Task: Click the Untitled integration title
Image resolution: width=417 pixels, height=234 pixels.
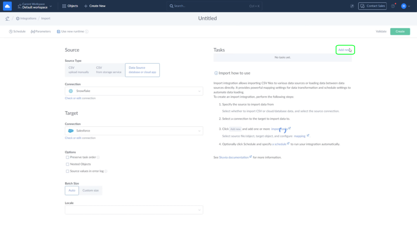Action: point(207,18)
